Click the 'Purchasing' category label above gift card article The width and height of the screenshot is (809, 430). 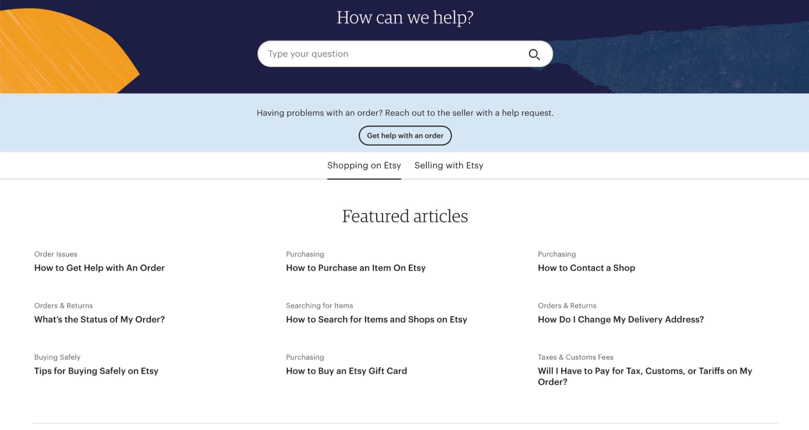305,357
